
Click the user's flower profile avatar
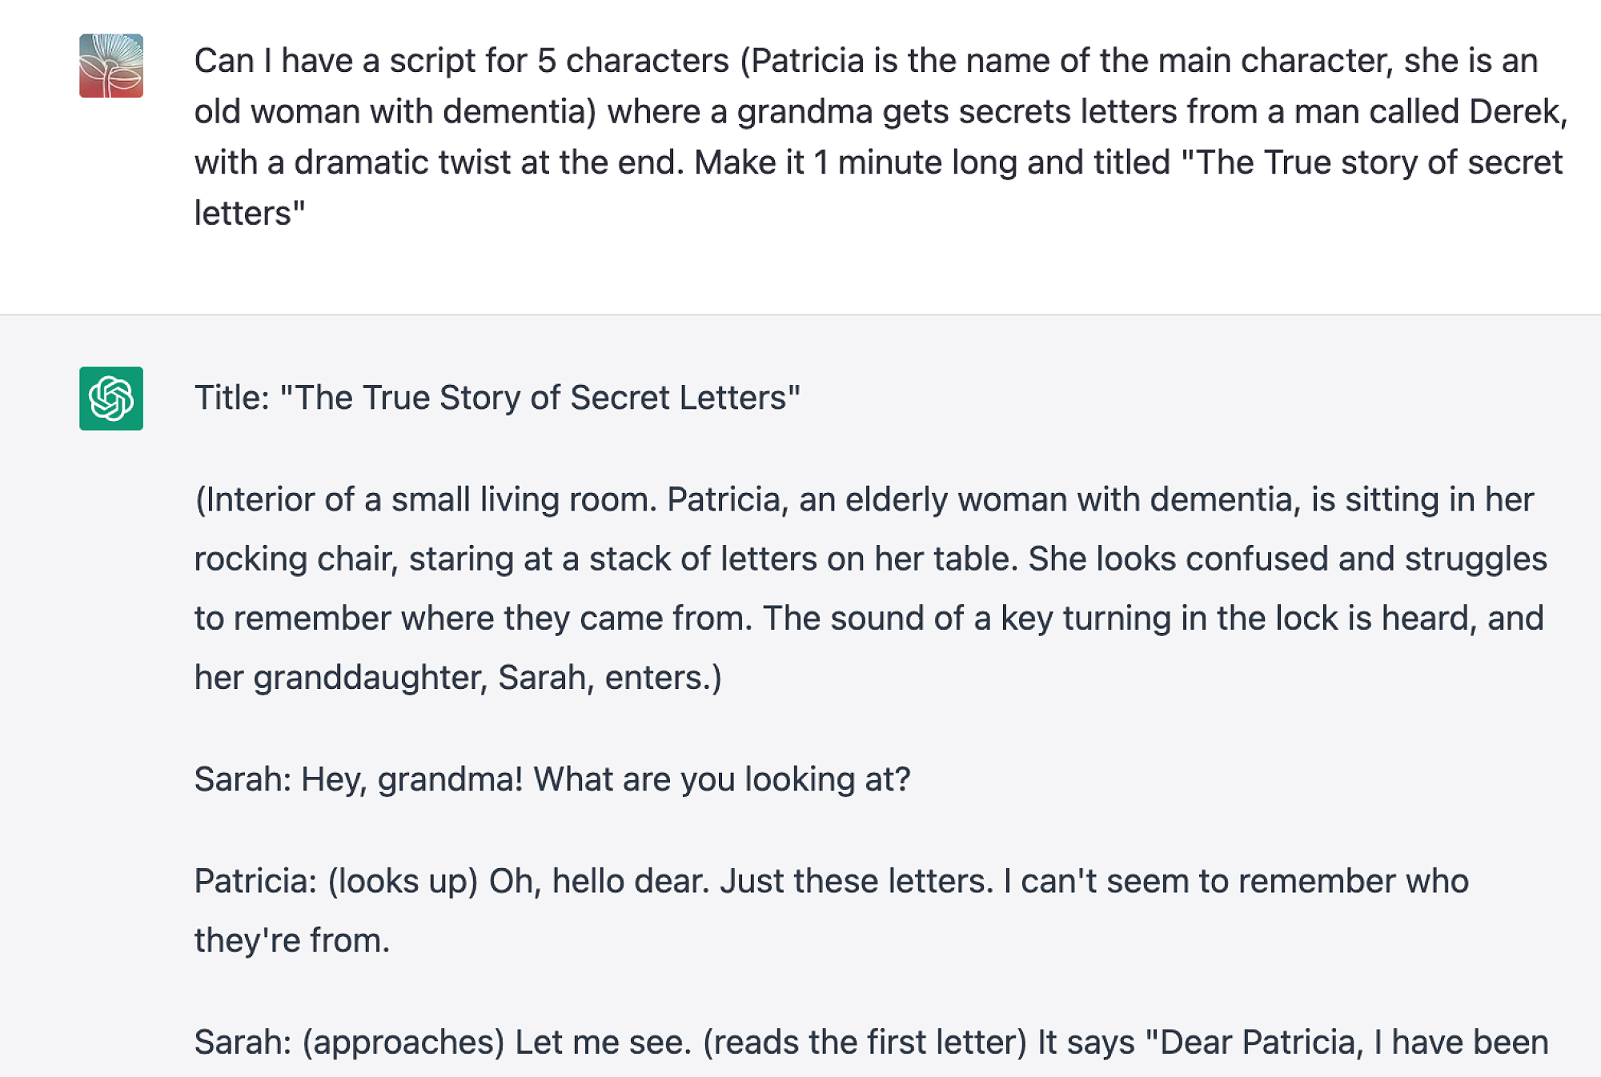111,66
